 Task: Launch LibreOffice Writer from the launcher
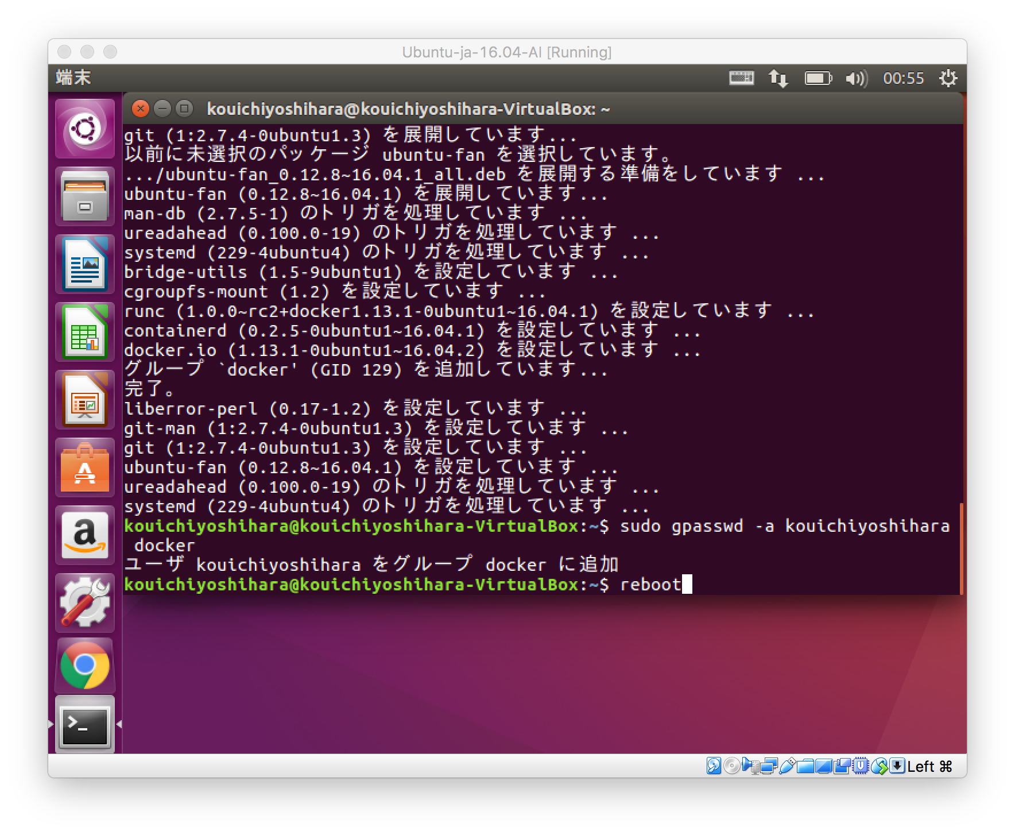point(85,264)
